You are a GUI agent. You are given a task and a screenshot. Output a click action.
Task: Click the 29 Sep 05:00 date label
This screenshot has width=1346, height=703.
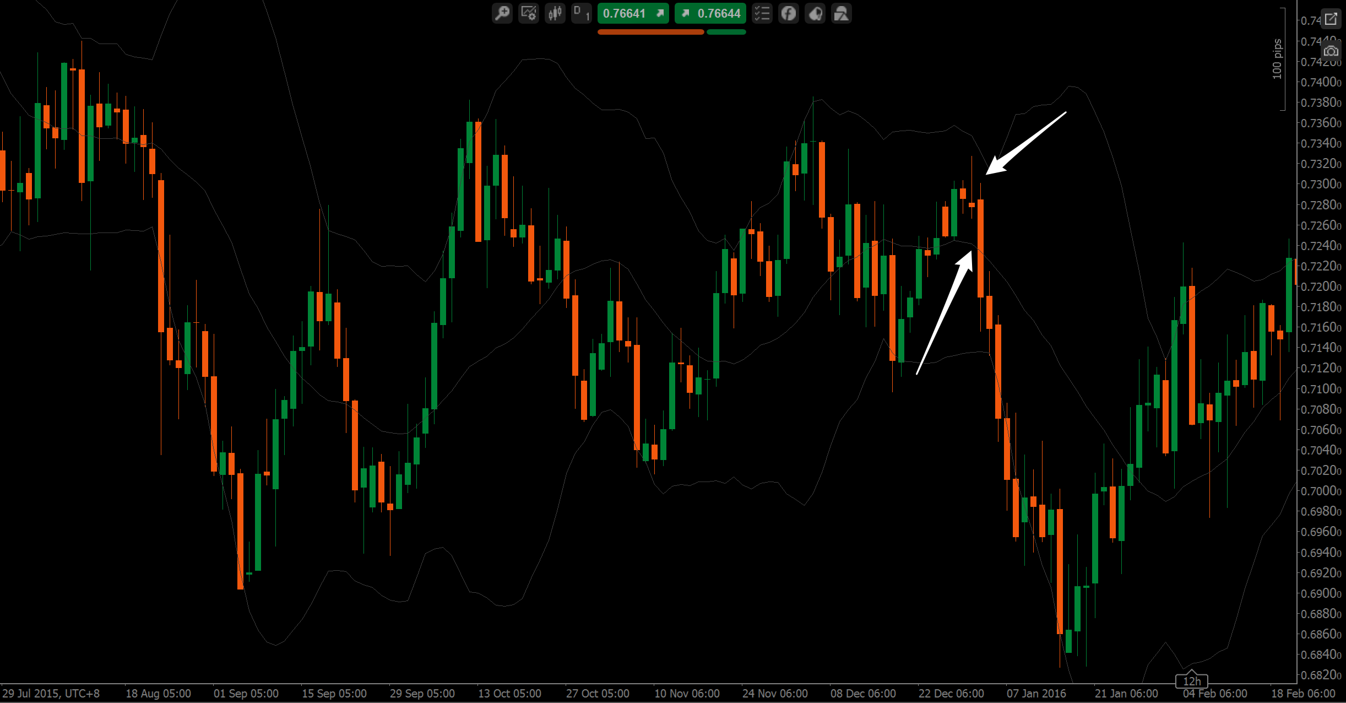pyautogui.click(x=422, y=694)
